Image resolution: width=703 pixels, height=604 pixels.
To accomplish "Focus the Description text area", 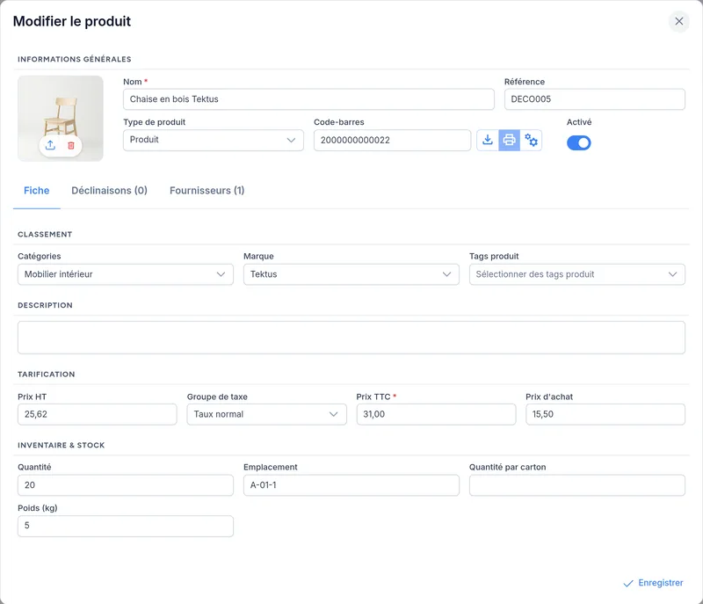I will pos(351,338).
